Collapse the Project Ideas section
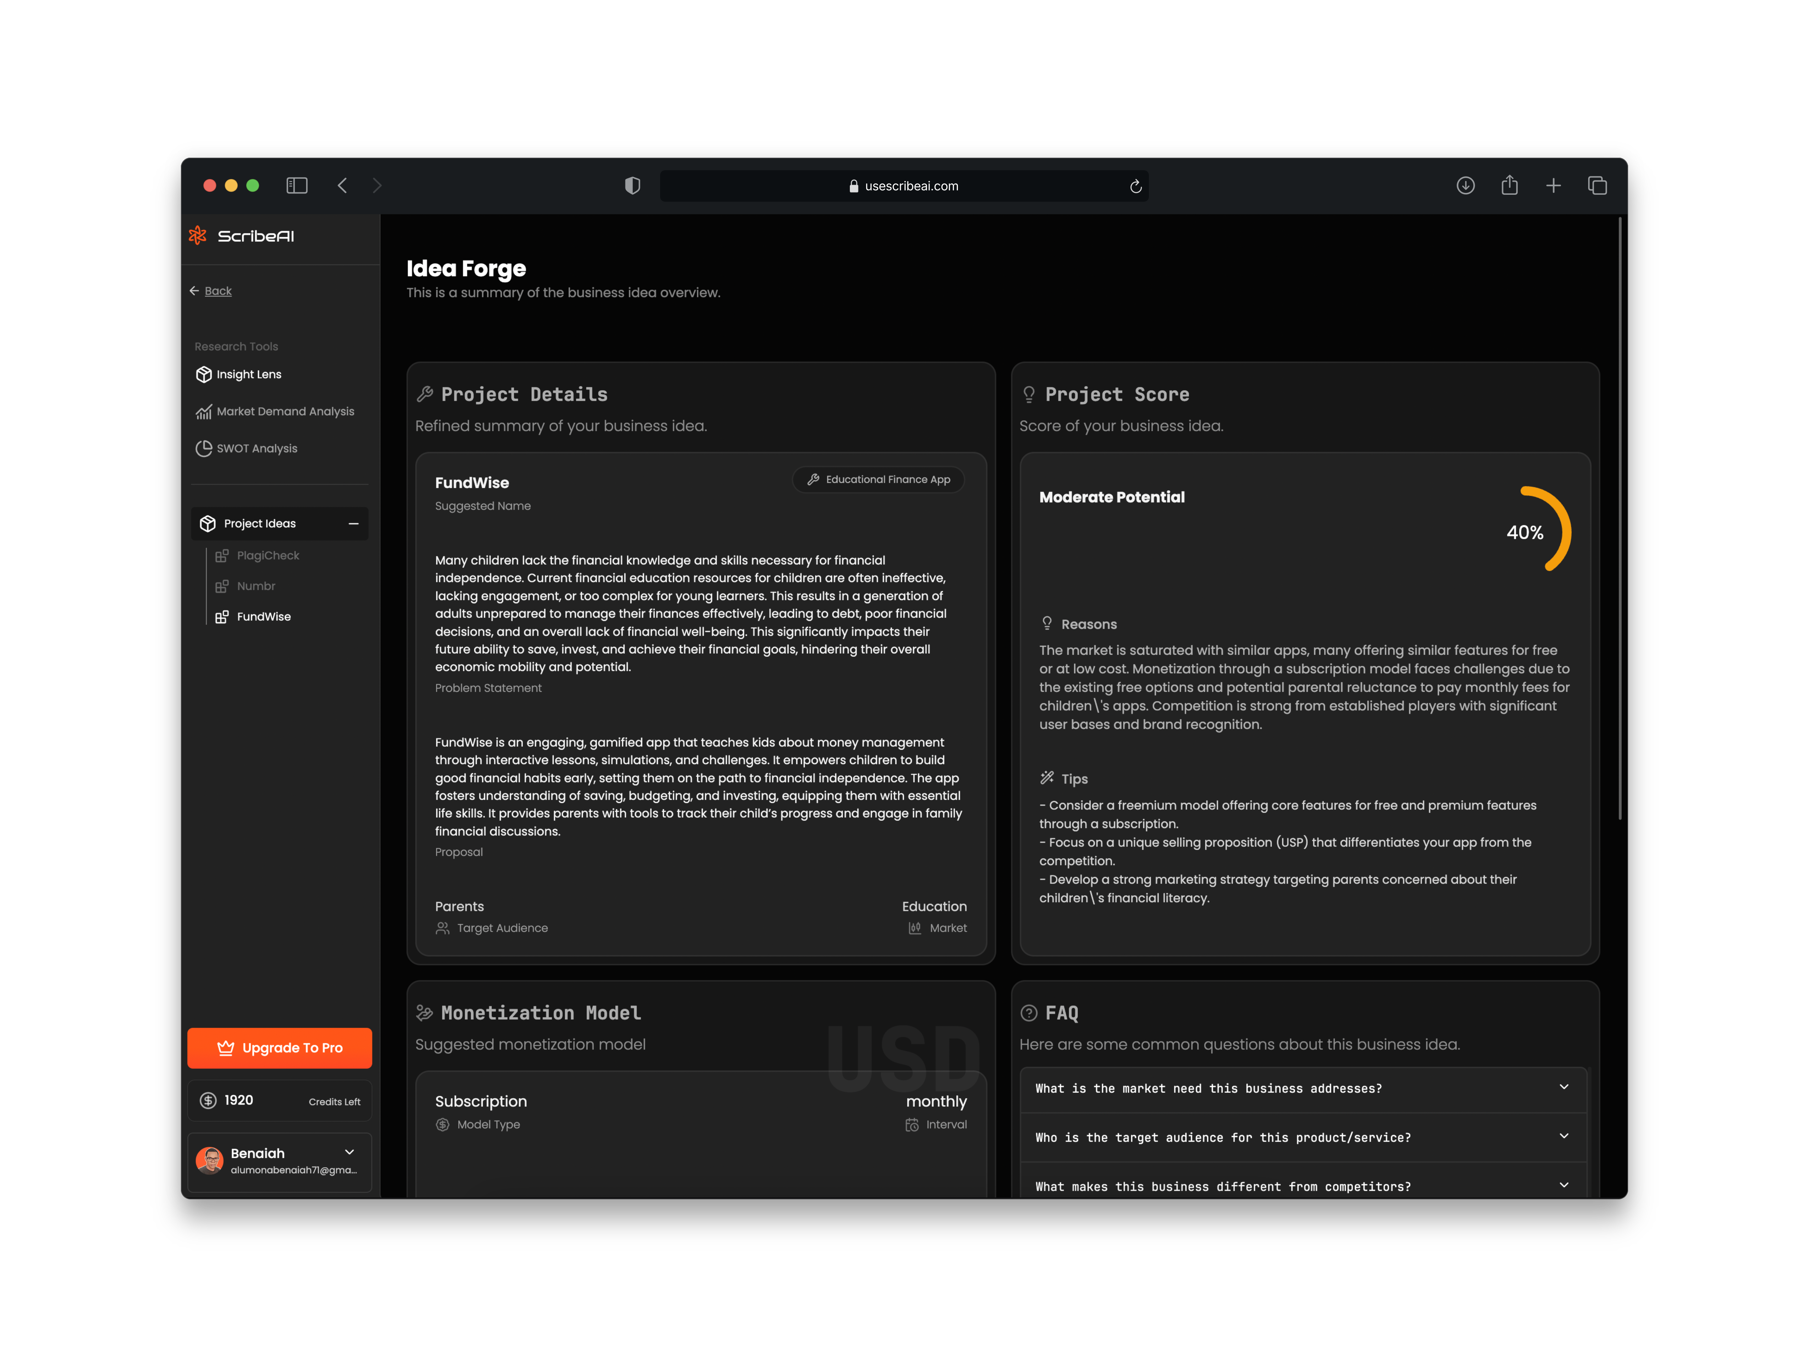 353,524
